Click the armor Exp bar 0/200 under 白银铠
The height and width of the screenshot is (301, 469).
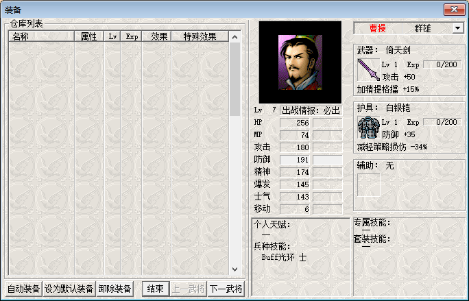[443, 122]
